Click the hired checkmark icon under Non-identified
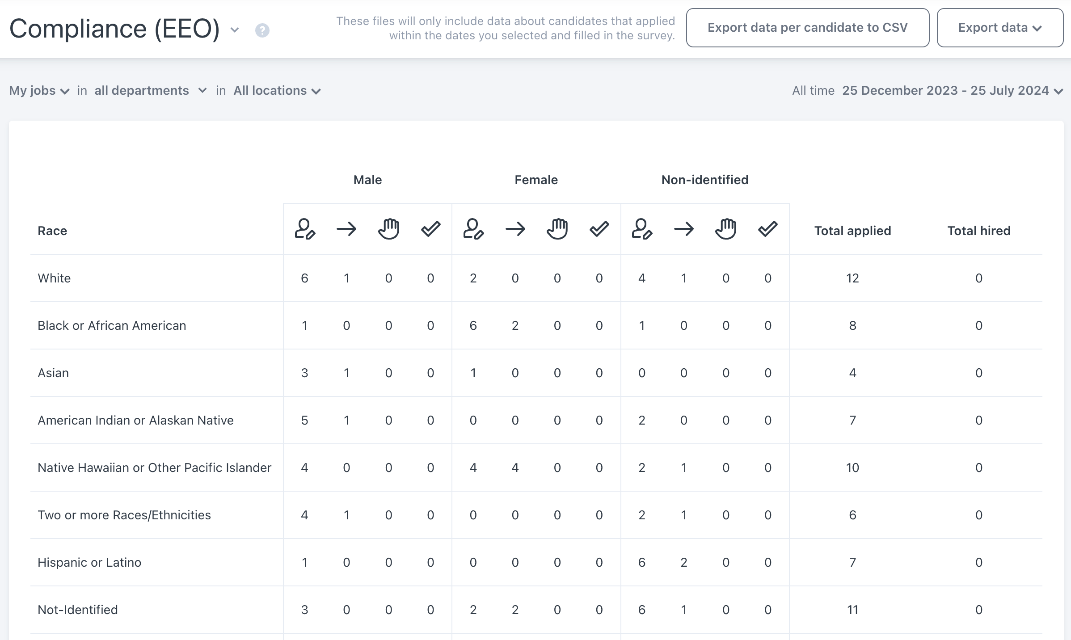This screenshot has width=1071, height=640. [x=767, y=230]
